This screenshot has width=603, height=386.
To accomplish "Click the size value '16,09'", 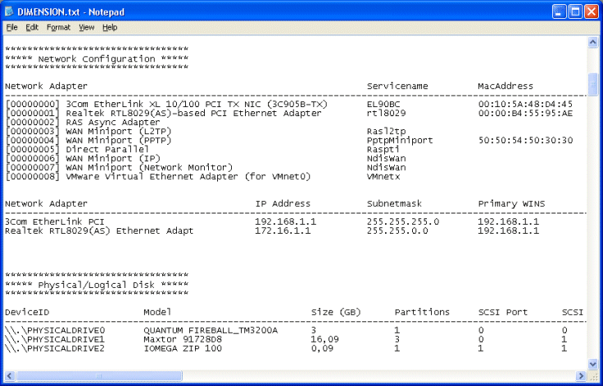I will tap(325, 339).
